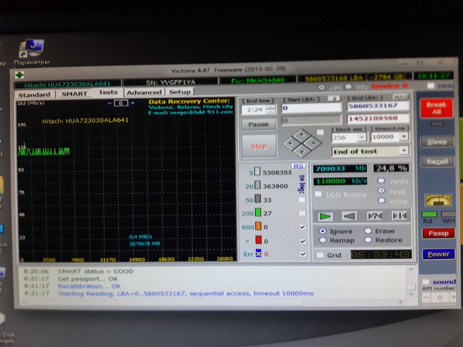
Task: Select the verify radio option
Action: pos(381,180)
